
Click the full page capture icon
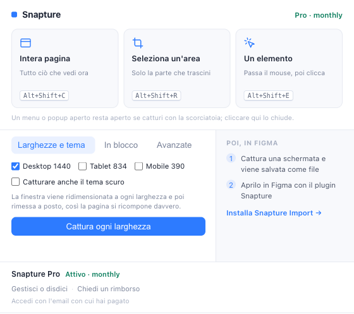tap(25, 43)
